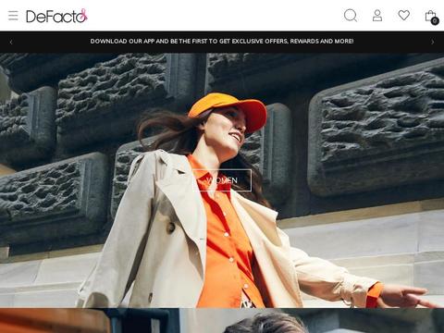444x333 pixels.
Task: Open the women's hero banner image
Action: pos(222,180)
